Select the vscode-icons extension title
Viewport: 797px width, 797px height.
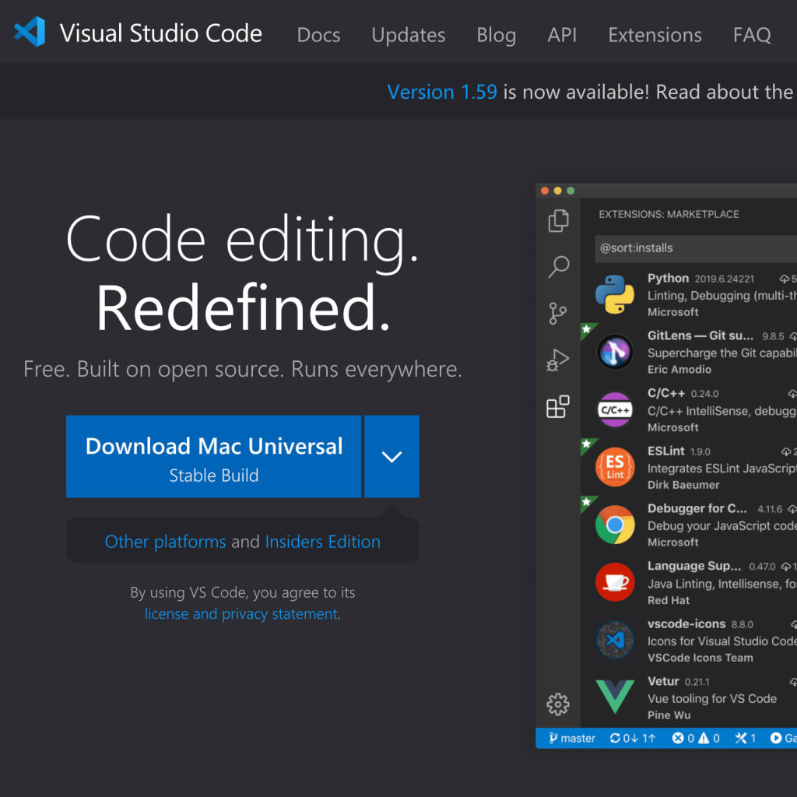(686, 623)
